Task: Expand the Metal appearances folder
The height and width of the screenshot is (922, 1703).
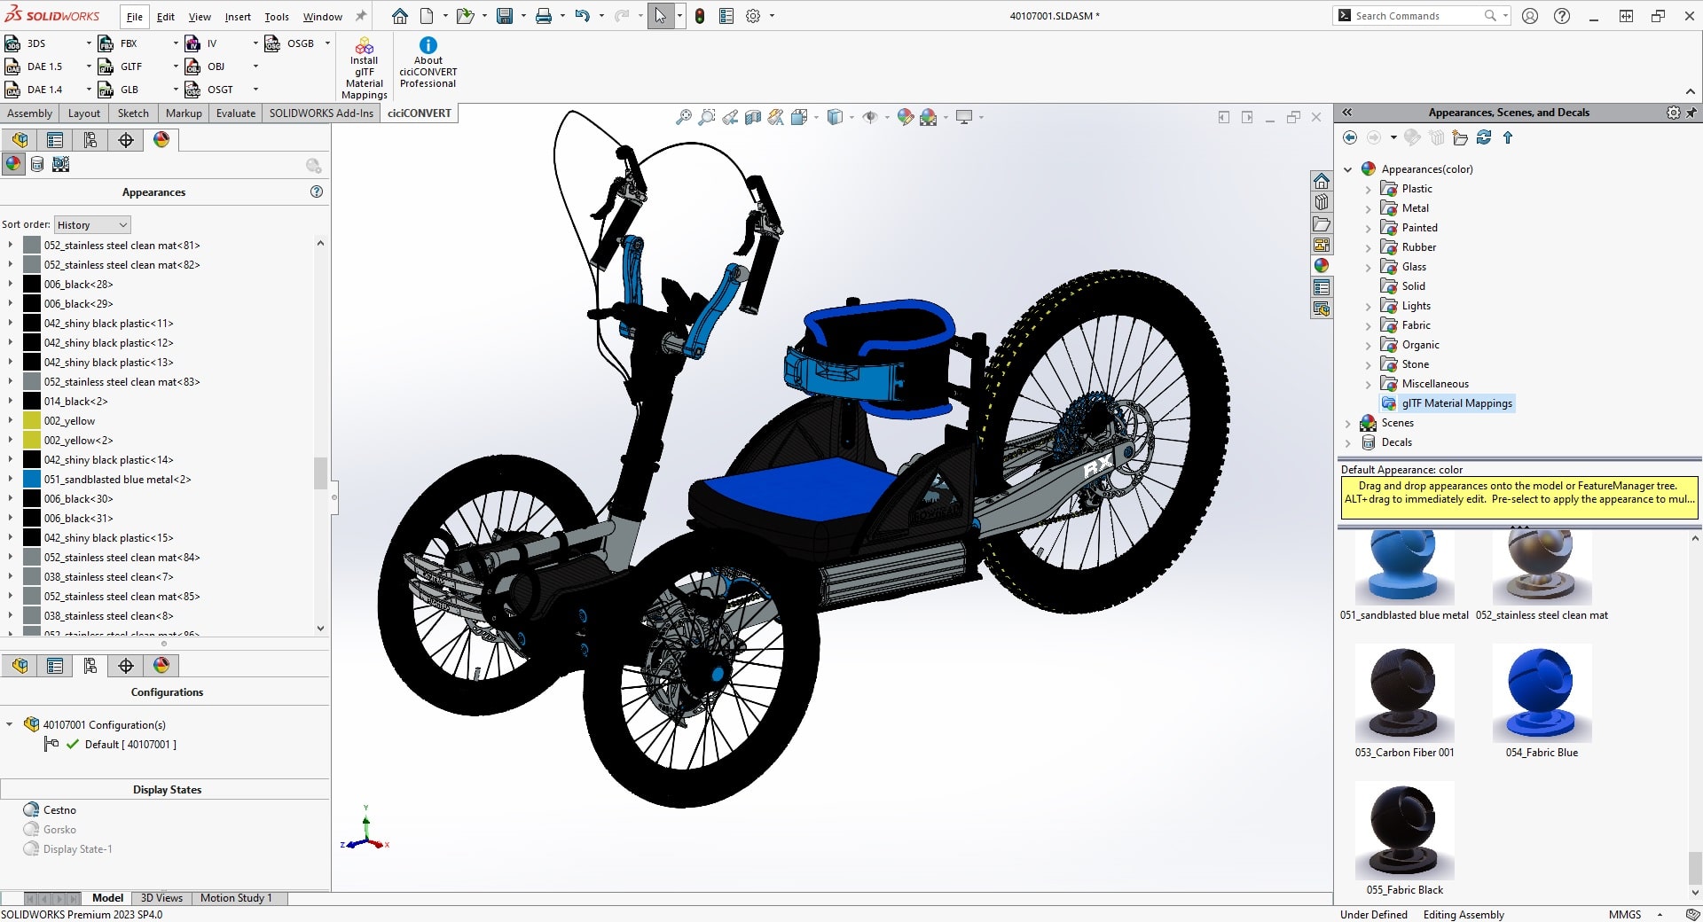Action: coord(1368,209)
